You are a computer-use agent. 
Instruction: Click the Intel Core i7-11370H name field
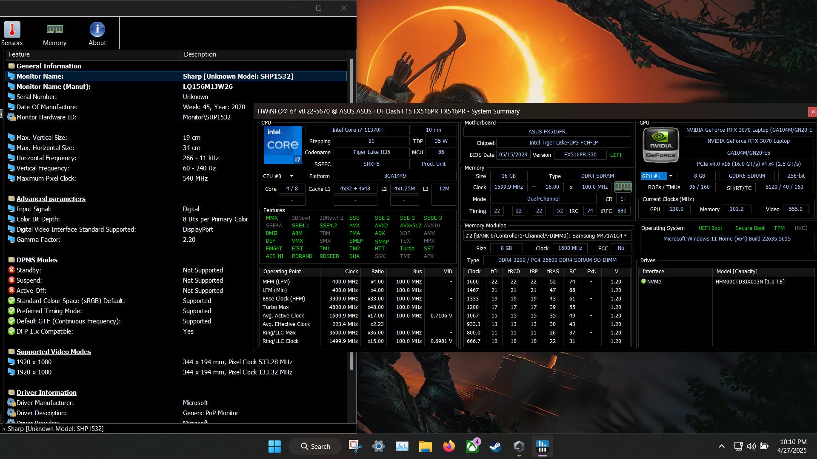(357, 130)
